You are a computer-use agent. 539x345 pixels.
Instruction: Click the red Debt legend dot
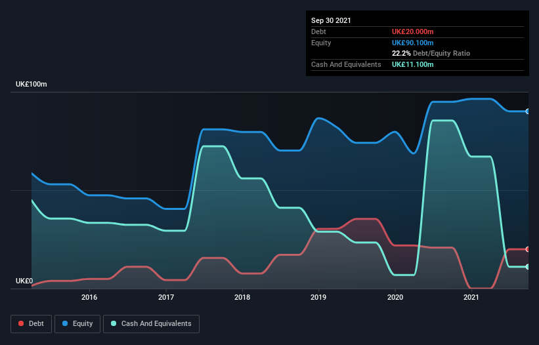pyautogui.click(x=21, y=323)
